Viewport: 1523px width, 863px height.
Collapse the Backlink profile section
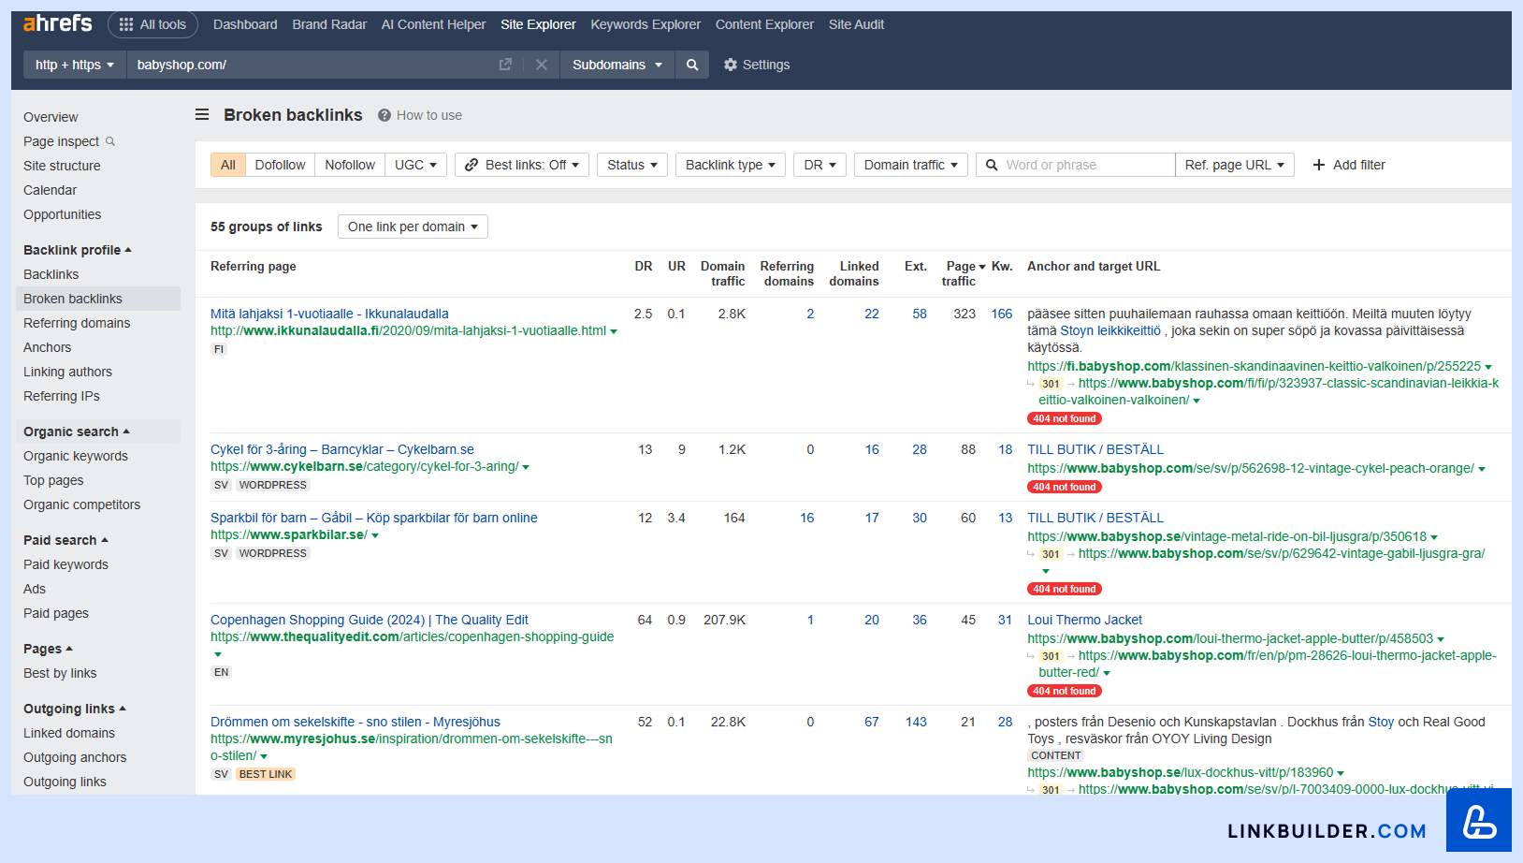click(78, 250)
